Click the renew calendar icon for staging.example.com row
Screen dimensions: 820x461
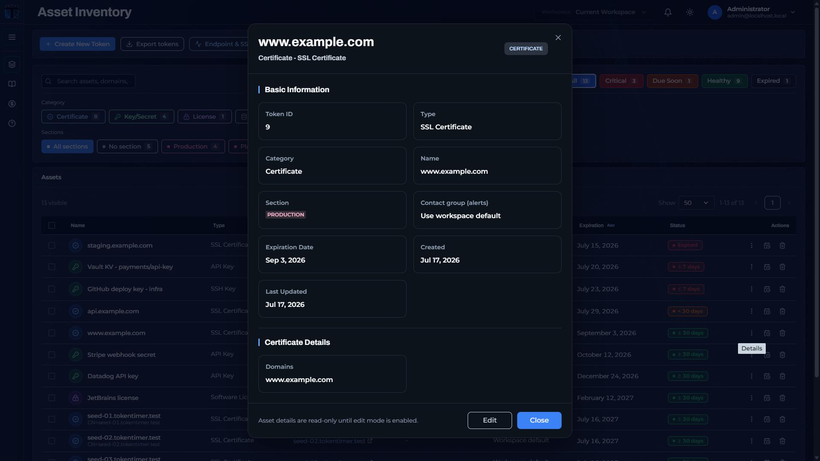click(x=767, y=245)
